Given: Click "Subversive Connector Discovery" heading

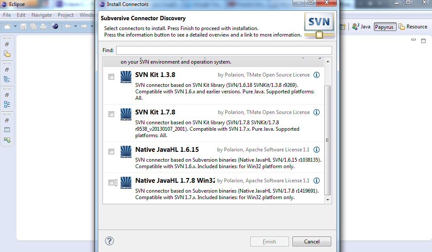Looking at the screenshot, I should pos(143,18).
